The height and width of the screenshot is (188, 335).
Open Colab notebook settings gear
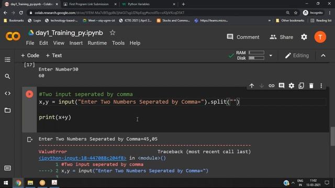[304, 37]
